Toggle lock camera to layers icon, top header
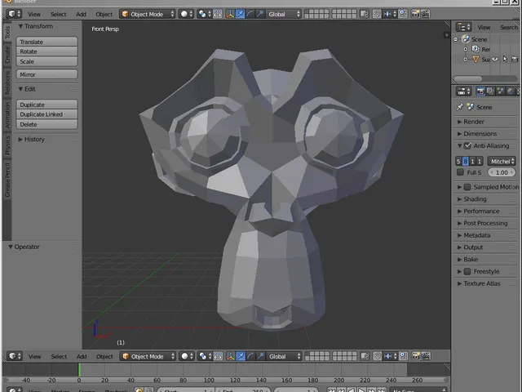The image size is (522, 392). point(365,14)
